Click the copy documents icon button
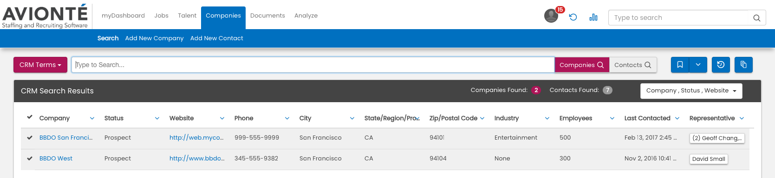The image size is (775, 178). (x=743, y=65)
